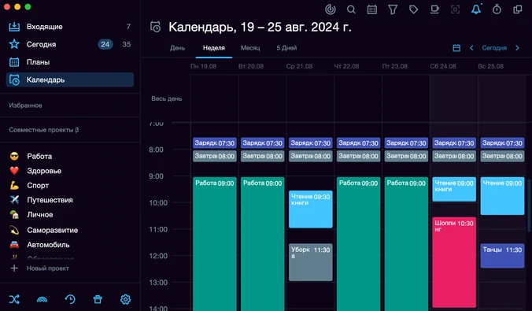This screenshot has height=311, width=532.
Task: Go to next week arrow
Action: pyautogui.click(x=517, y=48)
